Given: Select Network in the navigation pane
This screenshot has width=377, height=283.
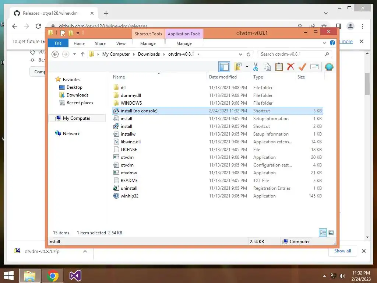Looking at the screenshot, I should coord(71,133).
